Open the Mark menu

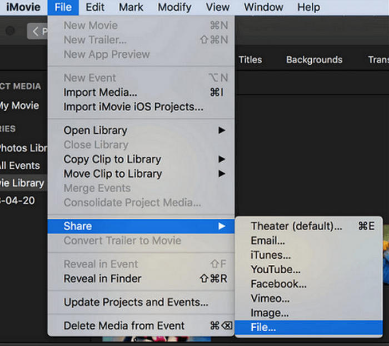pyautogui.click(x=131, y=7)
